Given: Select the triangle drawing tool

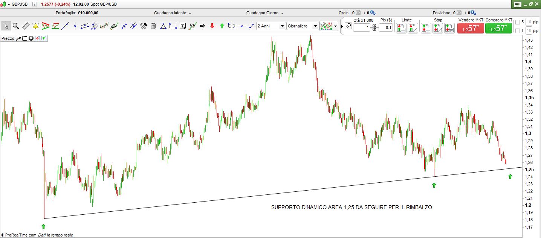Looking at the screenshot, I should coord(163,26).
